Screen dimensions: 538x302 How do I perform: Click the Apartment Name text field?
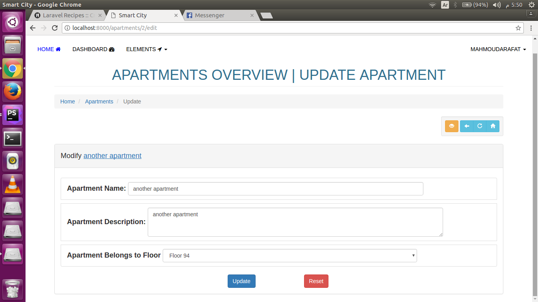tap(275, 189)
